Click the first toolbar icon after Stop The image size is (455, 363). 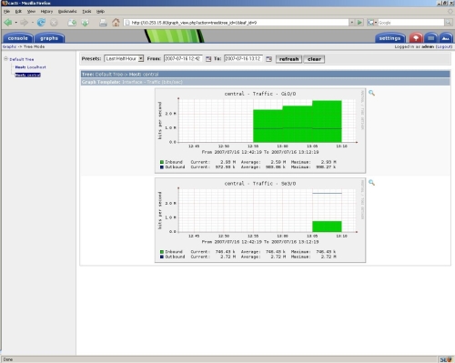72,23
